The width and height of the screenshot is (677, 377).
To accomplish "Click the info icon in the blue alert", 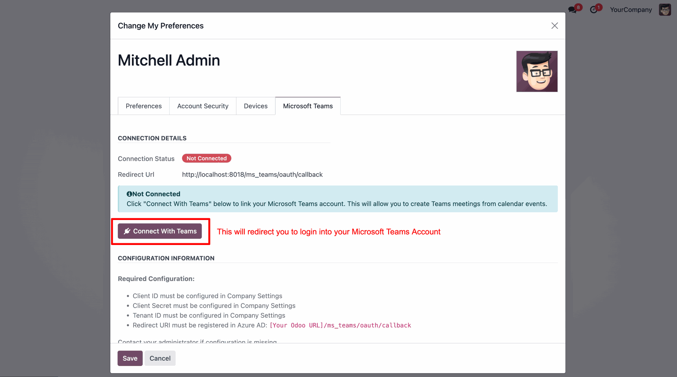I will (x=129, y=194).
